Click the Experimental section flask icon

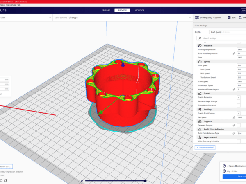[x=200, y=137]
